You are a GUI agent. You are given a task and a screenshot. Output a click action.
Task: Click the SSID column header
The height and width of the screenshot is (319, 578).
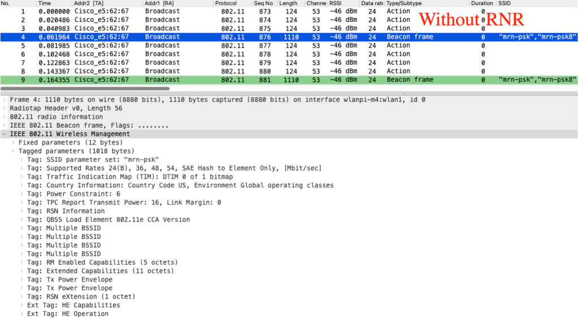click(505, 3)
